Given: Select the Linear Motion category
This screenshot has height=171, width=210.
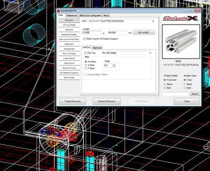Looking at the screenshot, I should pos(69,58).
